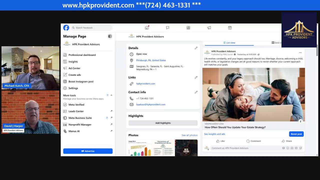Image resolution: width=320 pixels, height=180 pixels.
Task: Click Yesterday at 9:00 AM timestamp
Action: [246, 54]
